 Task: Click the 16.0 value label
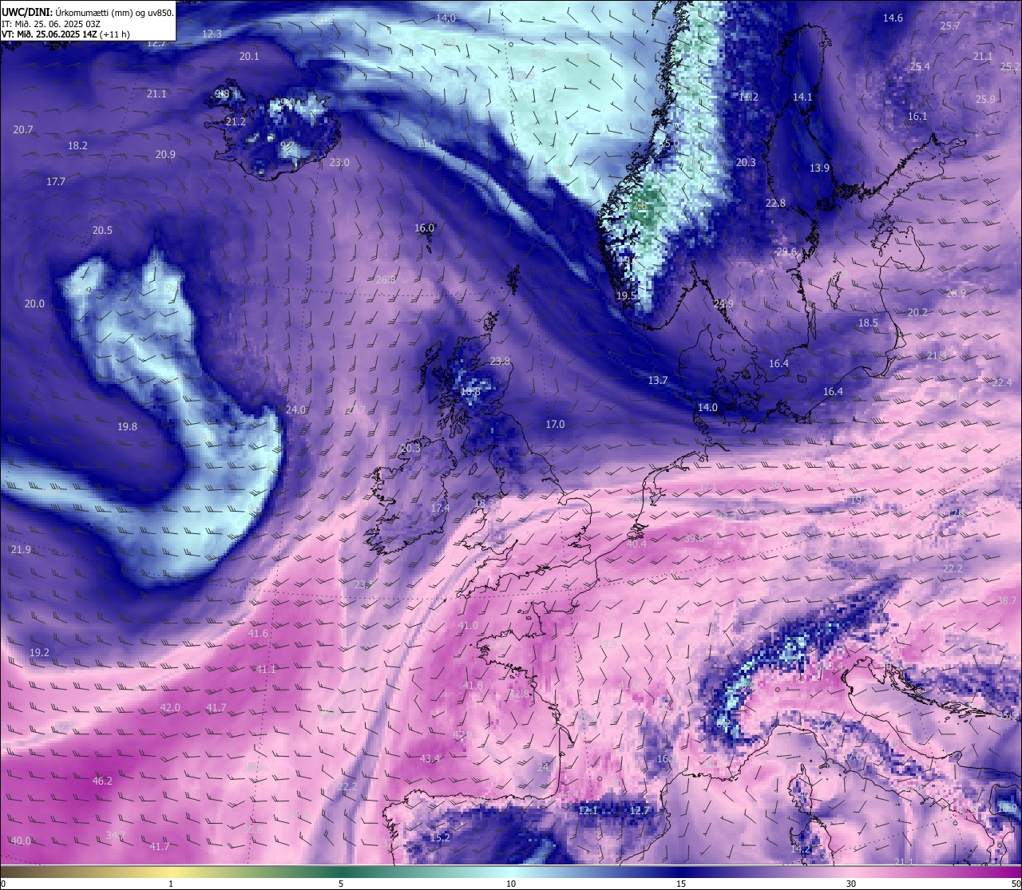424,227
